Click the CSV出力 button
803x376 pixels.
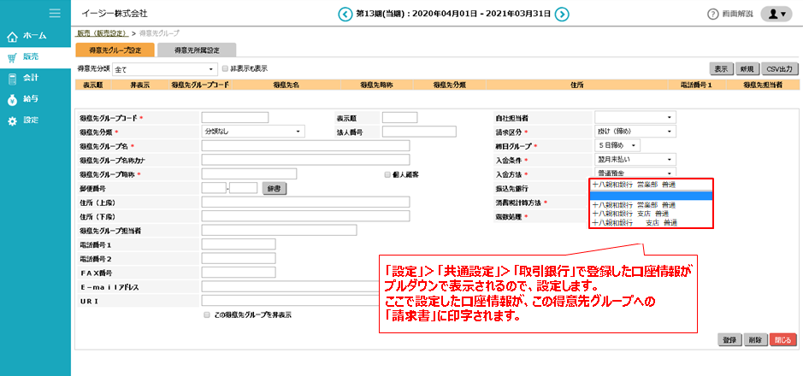(779, 68)
